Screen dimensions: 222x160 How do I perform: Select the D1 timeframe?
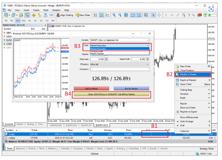(x=41, y=20)
